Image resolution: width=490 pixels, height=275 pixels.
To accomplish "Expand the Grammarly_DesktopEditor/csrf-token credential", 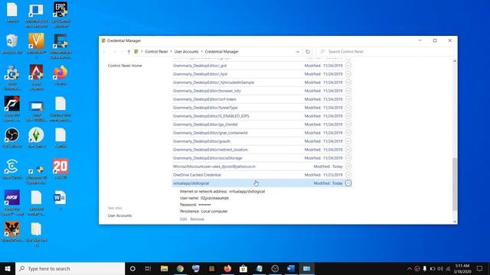I will [x=348, y=99].
